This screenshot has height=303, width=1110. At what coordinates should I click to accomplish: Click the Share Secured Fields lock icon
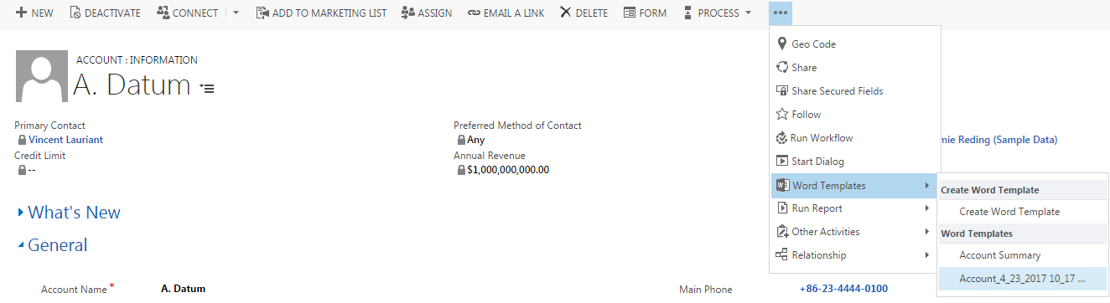782,91
